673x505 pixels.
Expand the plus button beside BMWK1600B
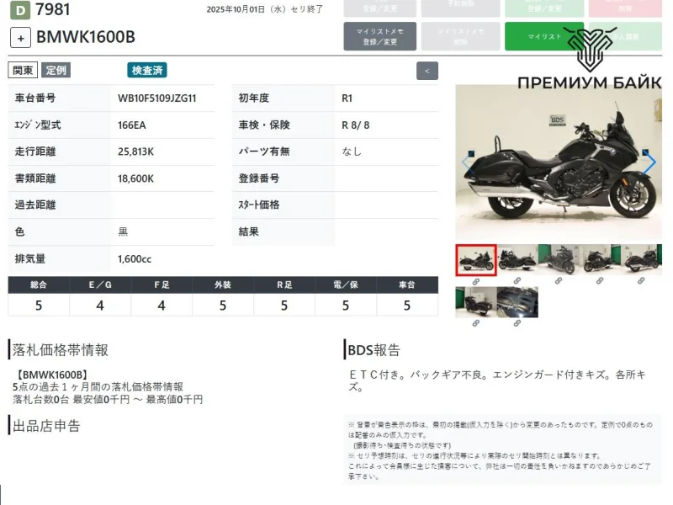[21, 38]
